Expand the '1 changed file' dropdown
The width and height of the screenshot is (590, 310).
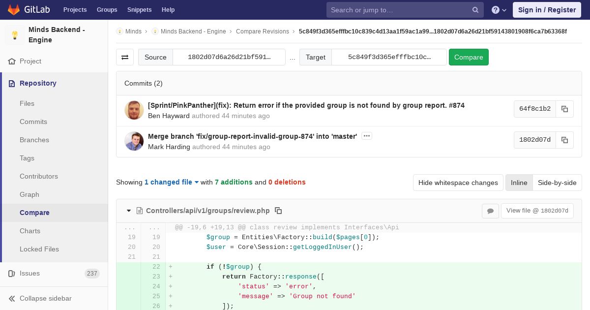[x=171, y=182]
